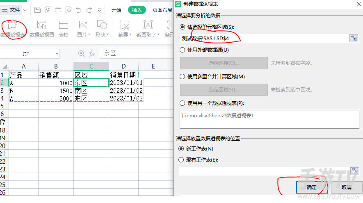
Task: Expand the 形状 dropdown arrow
Action: point(107,34)
